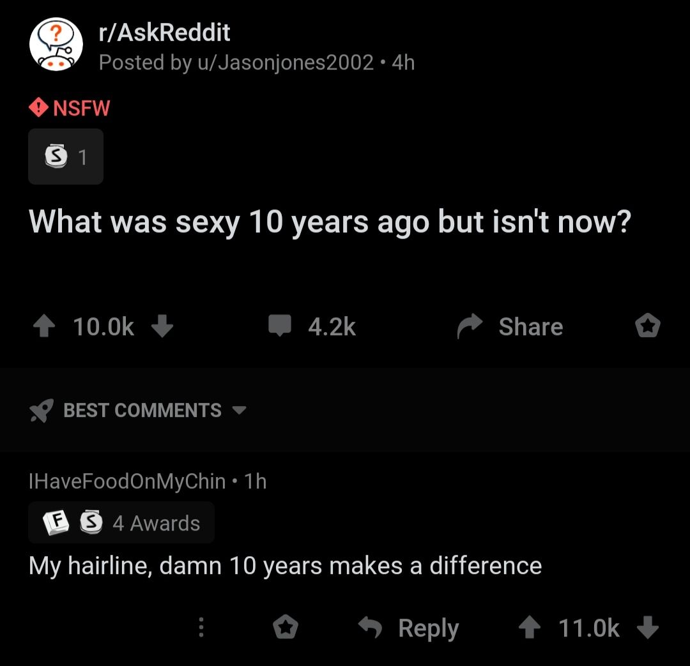Click the Share arrow icon
This screenshot has height=666, width=690.
pyautogui.click(x=470, y=326)
